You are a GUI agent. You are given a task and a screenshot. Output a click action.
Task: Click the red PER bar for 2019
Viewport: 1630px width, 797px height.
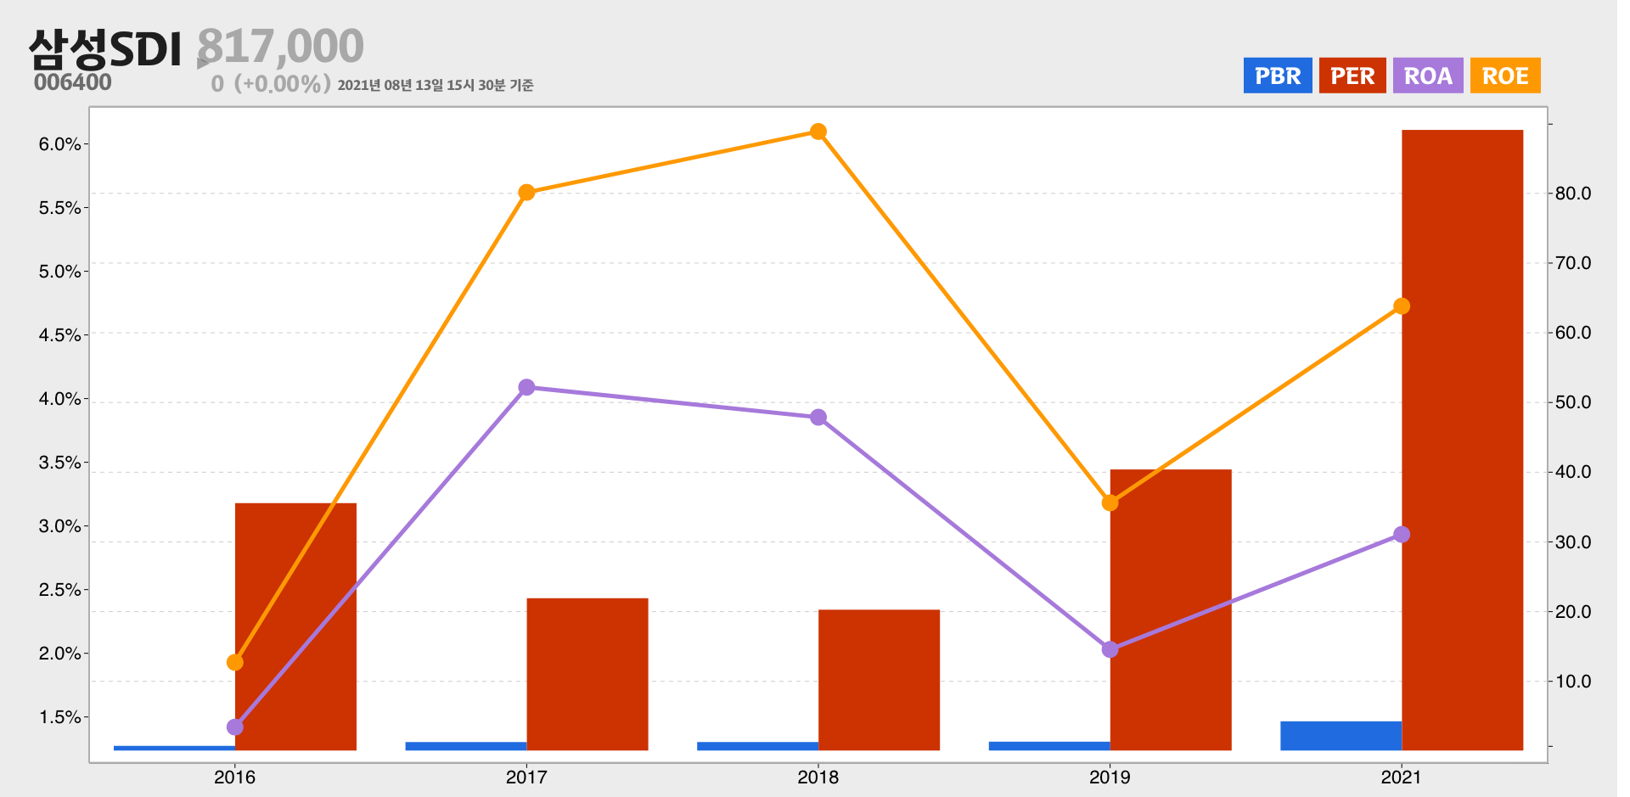[x=1171, y=609]
